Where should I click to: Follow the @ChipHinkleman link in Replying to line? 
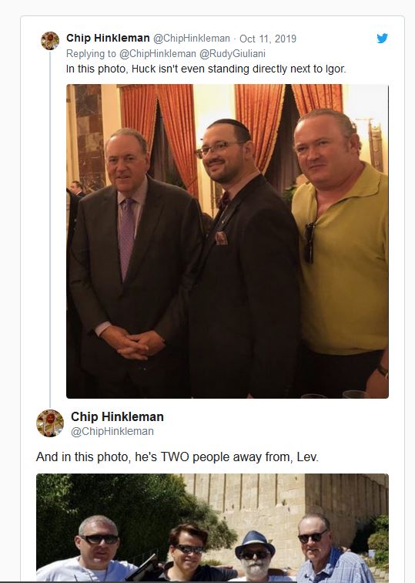pos(157,54)
